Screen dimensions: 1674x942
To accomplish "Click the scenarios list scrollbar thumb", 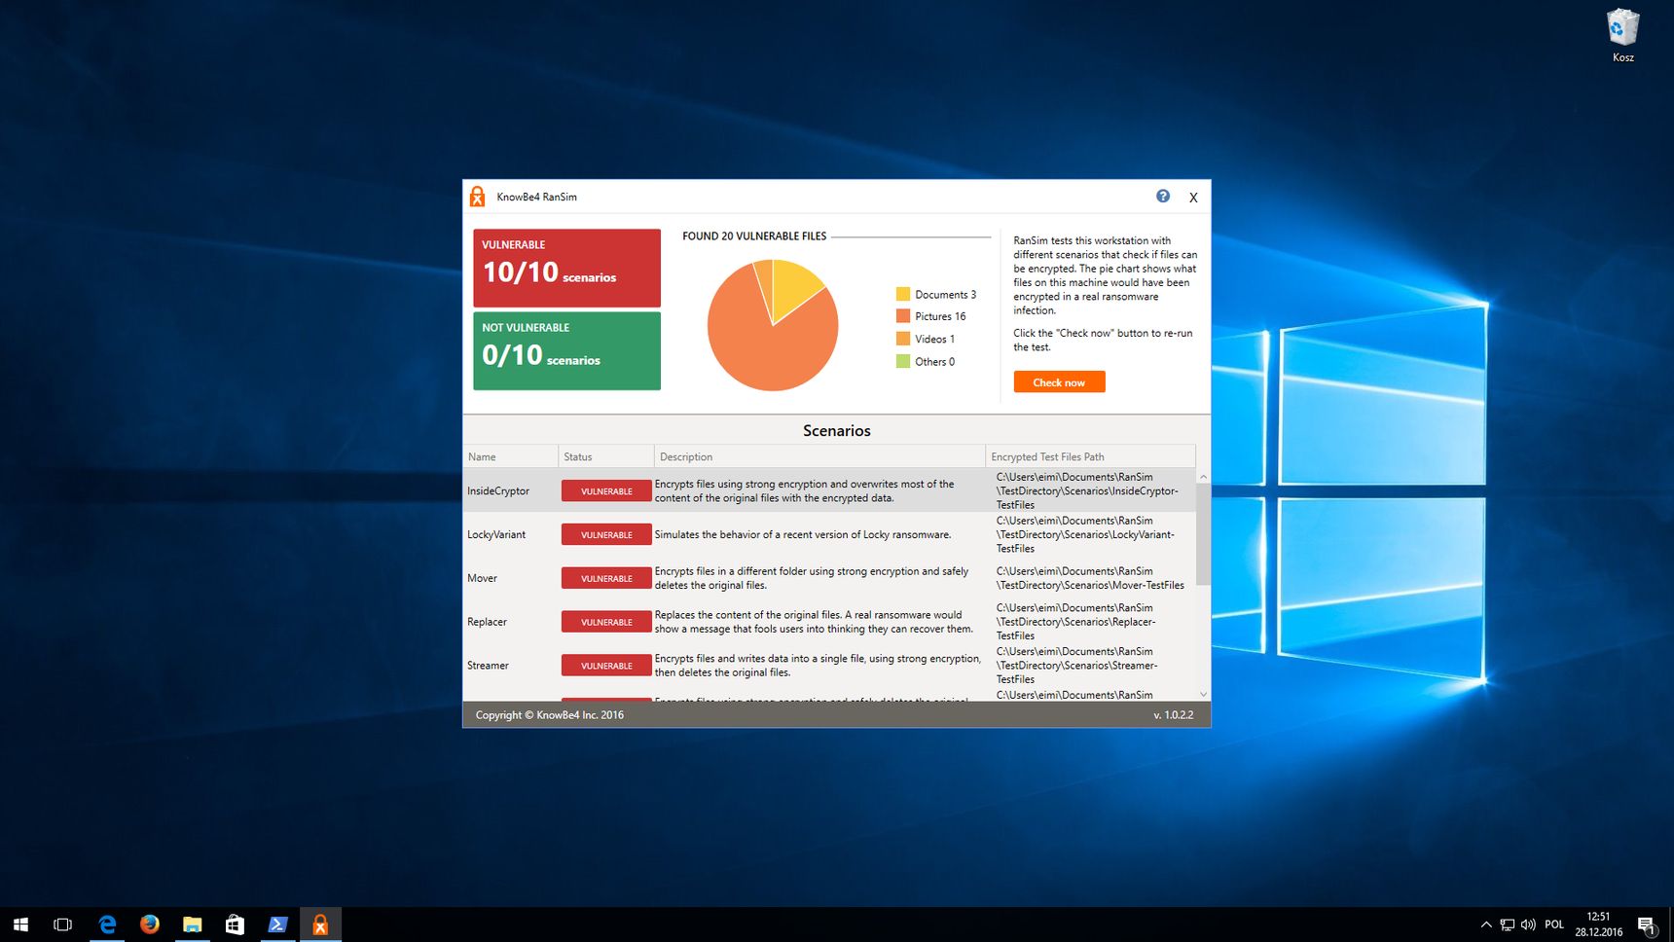I will tap(1203, 534).
